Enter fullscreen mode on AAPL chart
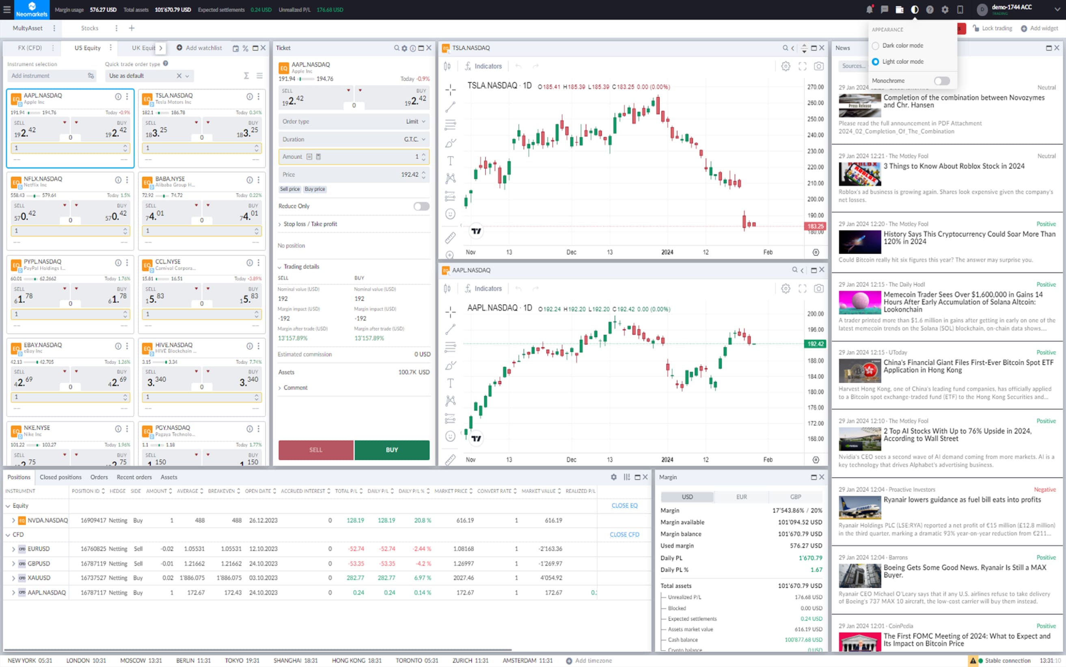The width and height of the screenshot is (1066, 667). point(802,288)
